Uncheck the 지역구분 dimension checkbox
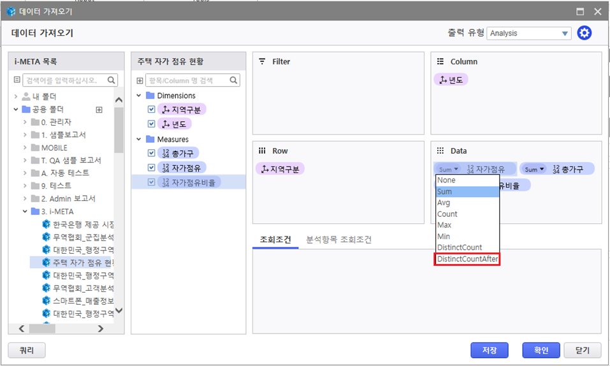The height and width of the screenshot is (366, 610). click(x=151, y=110)
